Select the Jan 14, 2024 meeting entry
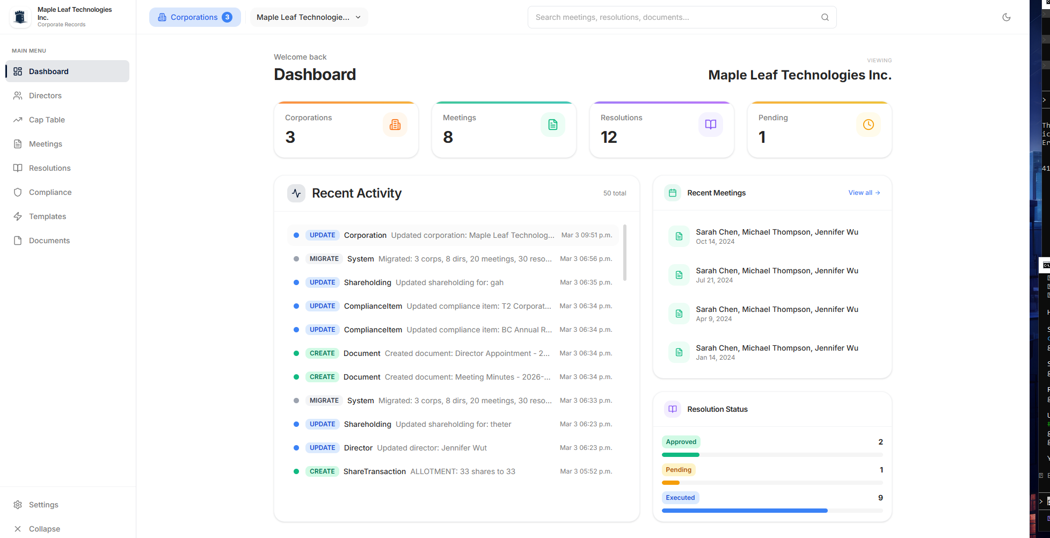The width and height of the screenshot is (1050, 538). pos(772,352)
